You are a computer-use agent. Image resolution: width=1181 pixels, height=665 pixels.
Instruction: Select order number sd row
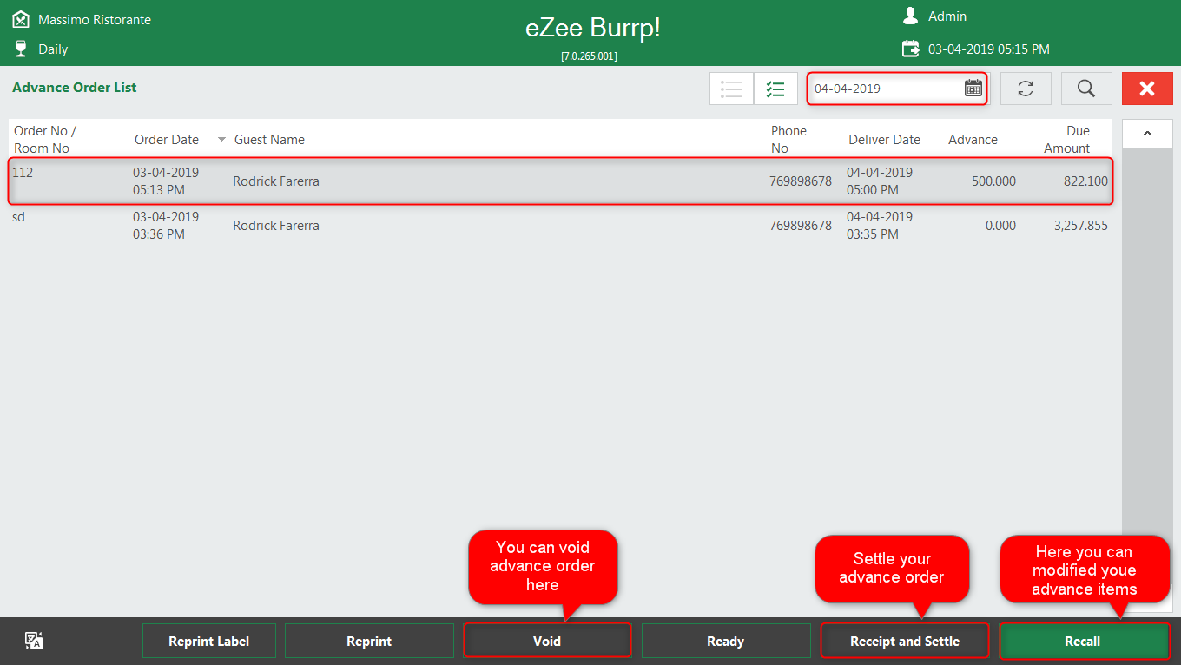(x=561, y=226)
